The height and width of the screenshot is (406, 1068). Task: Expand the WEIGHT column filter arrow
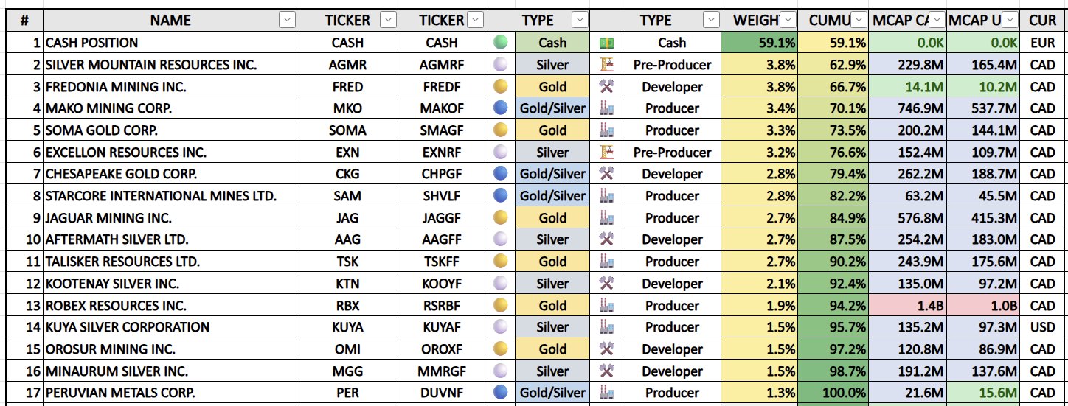click(x=788, y=21)
